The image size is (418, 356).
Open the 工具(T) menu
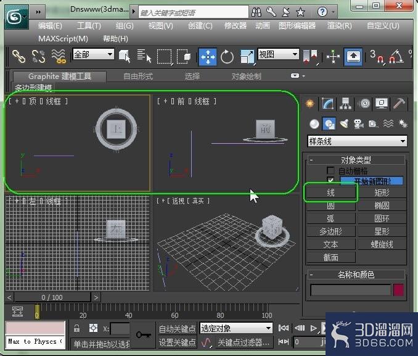click(89, 26)
